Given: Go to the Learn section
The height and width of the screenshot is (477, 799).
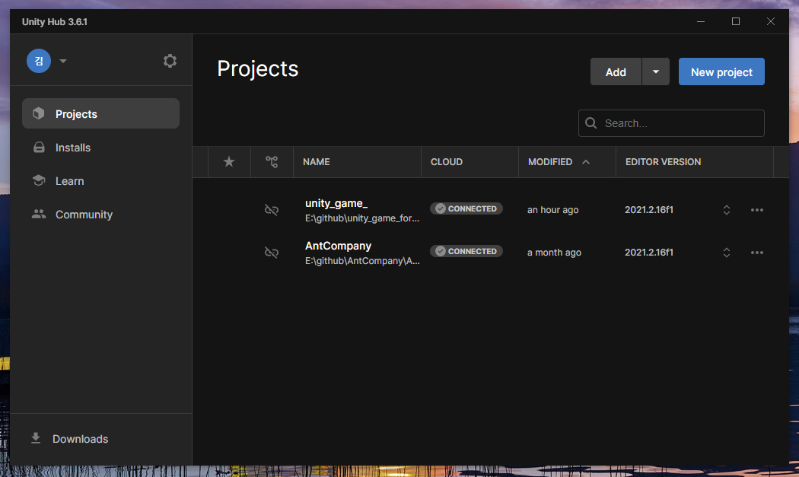Looking at the screenshot, I should [x=100, y=181].
